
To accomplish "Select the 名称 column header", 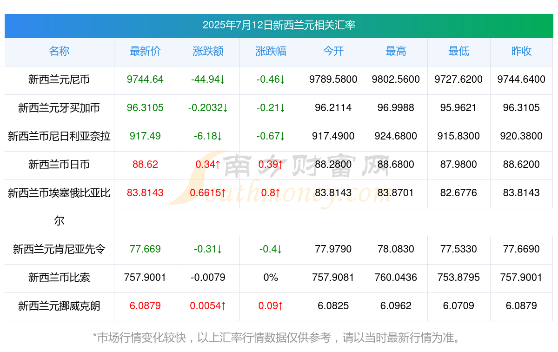I will (59, 51).
